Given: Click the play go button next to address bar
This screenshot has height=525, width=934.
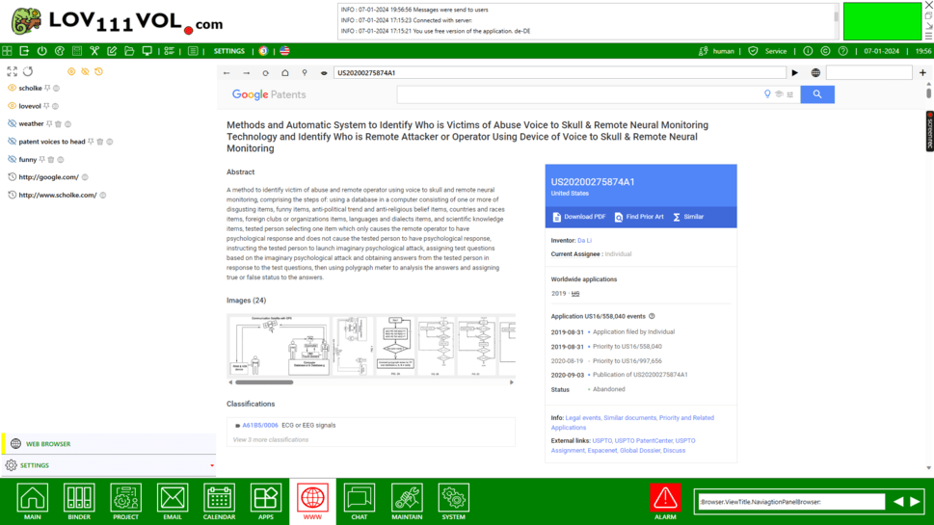Looking at the screenshot, I should 794,72.
